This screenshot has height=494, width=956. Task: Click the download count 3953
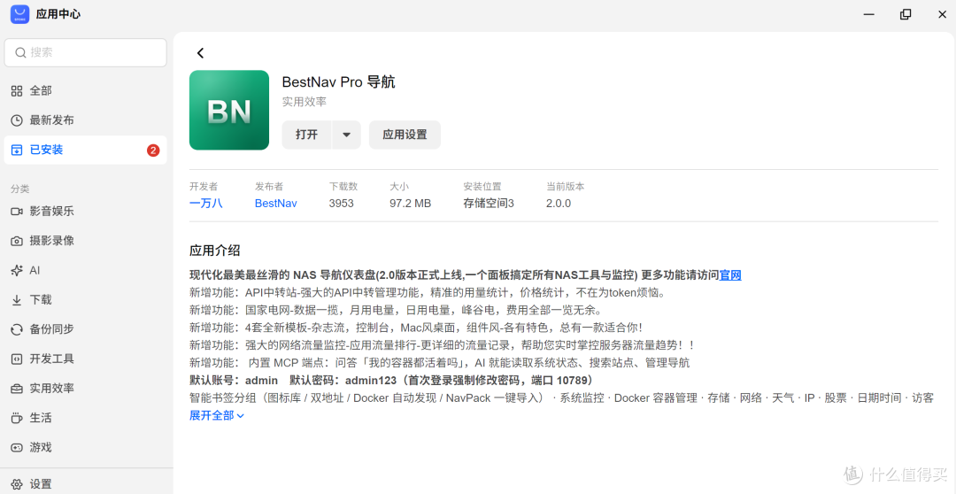pos(342,203)
